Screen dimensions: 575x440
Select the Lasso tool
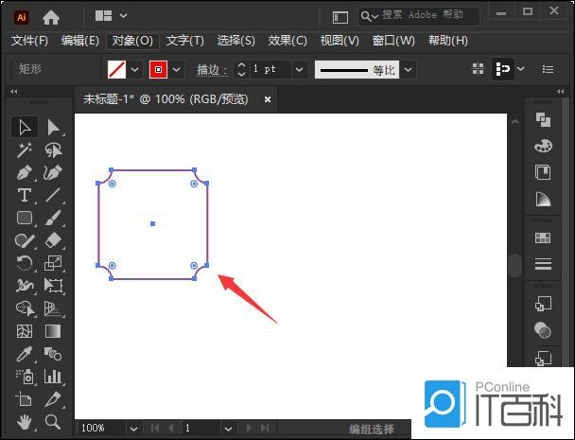[x=53, y=150]
